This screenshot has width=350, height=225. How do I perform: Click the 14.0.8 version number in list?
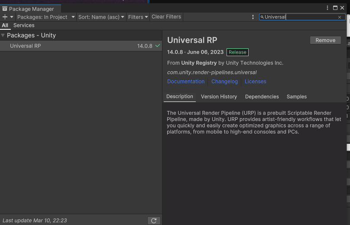click(x=145, y=46)
